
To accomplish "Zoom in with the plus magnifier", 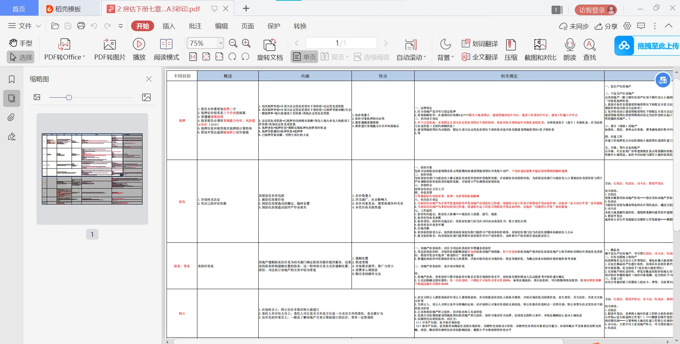I will pos(246,43).
